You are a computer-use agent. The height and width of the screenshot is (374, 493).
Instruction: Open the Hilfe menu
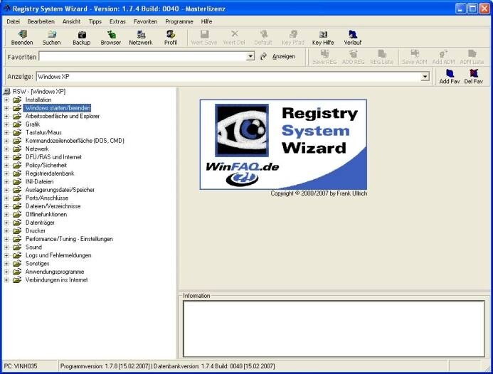click(206, 21)
